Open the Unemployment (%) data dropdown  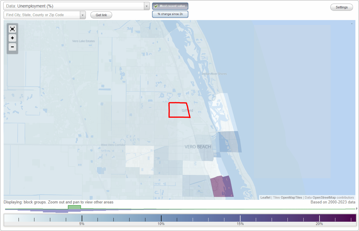[146, 6]
